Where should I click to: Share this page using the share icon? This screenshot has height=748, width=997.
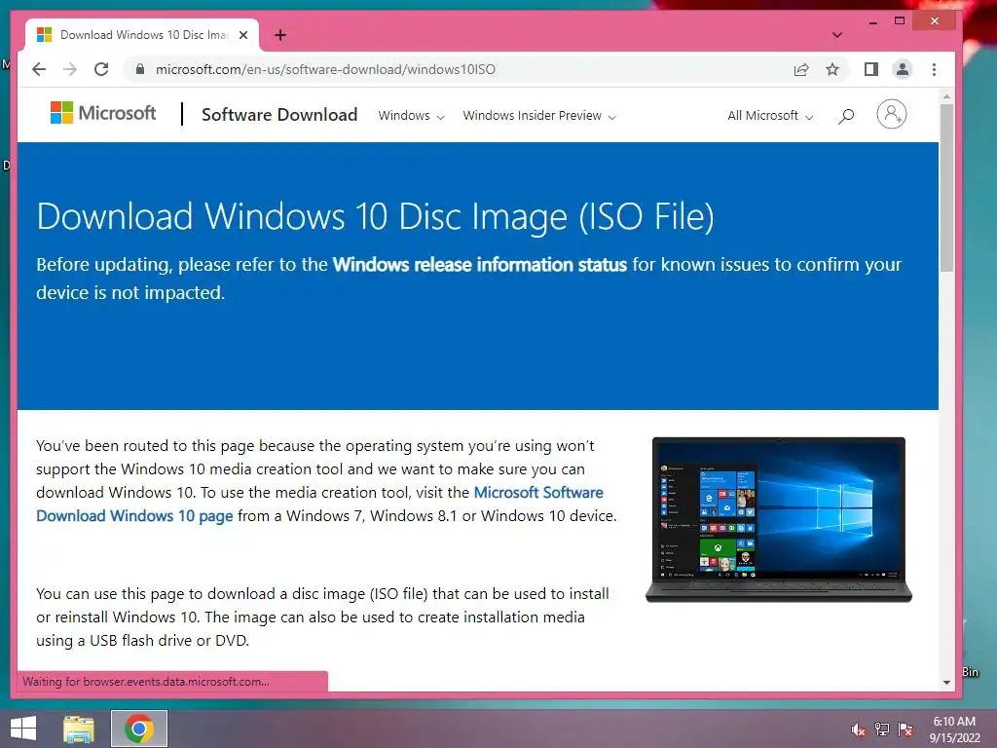coord(801,69)
